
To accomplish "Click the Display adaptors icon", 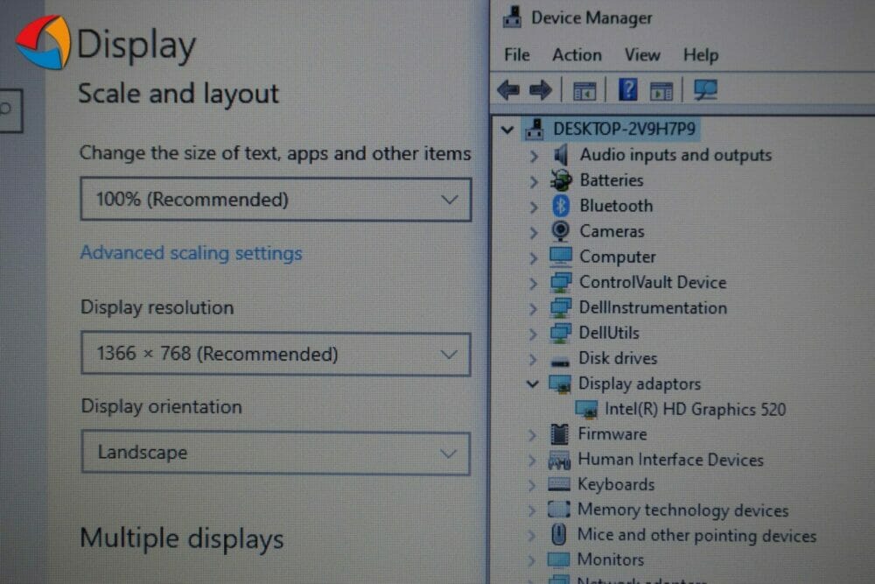I will (x=560, y=383).
